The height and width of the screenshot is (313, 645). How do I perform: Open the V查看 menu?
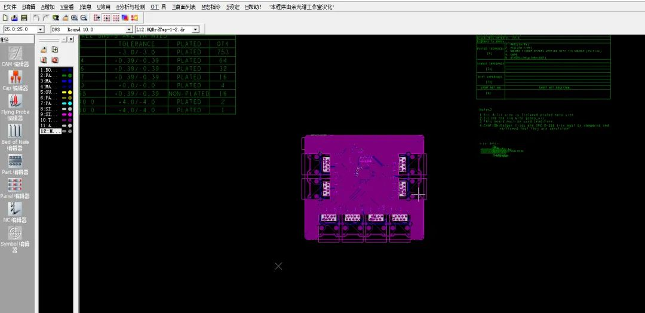pos(67,7)
